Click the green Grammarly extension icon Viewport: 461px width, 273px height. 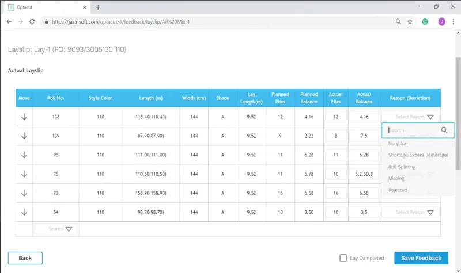click(425, 22)
